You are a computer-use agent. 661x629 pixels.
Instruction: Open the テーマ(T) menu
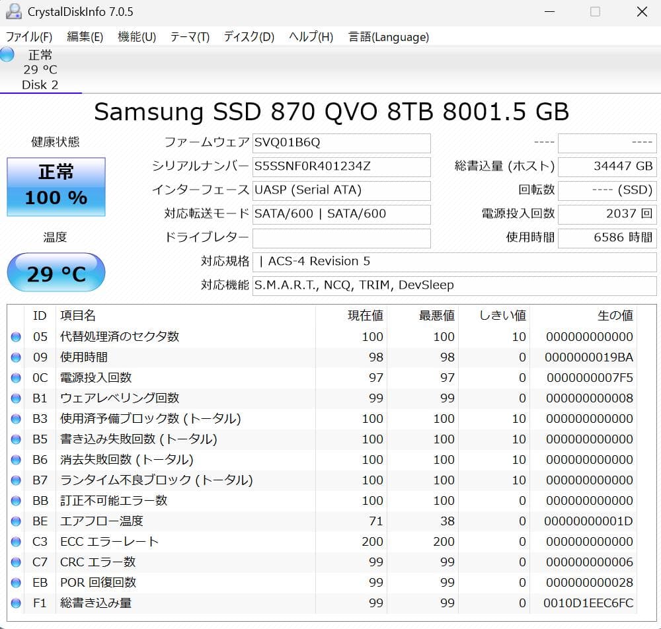click(189, 37)
